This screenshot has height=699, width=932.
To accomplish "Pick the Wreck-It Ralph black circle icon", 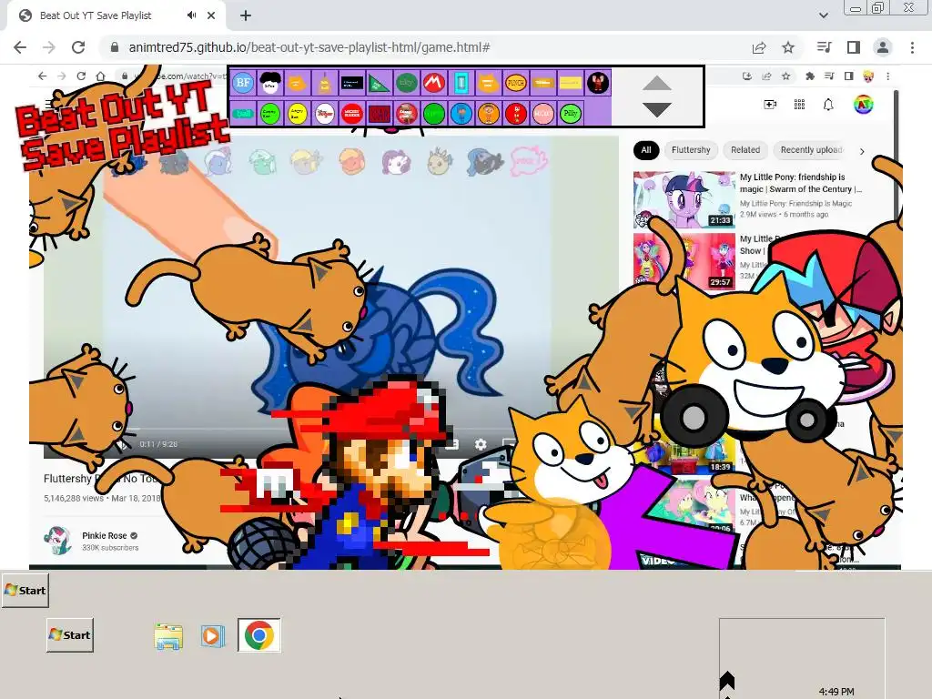I will (598, 83).
